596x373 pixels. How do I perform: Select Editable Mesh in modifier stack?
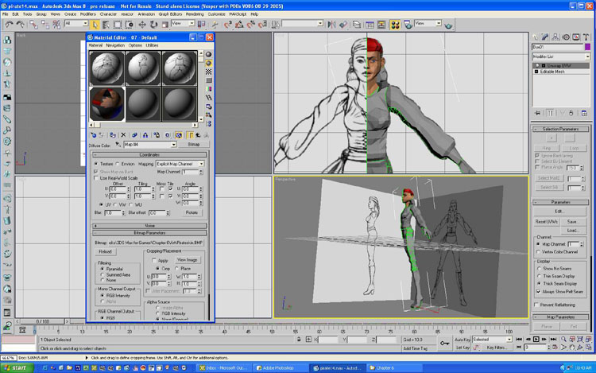click(x=553, y=72)
